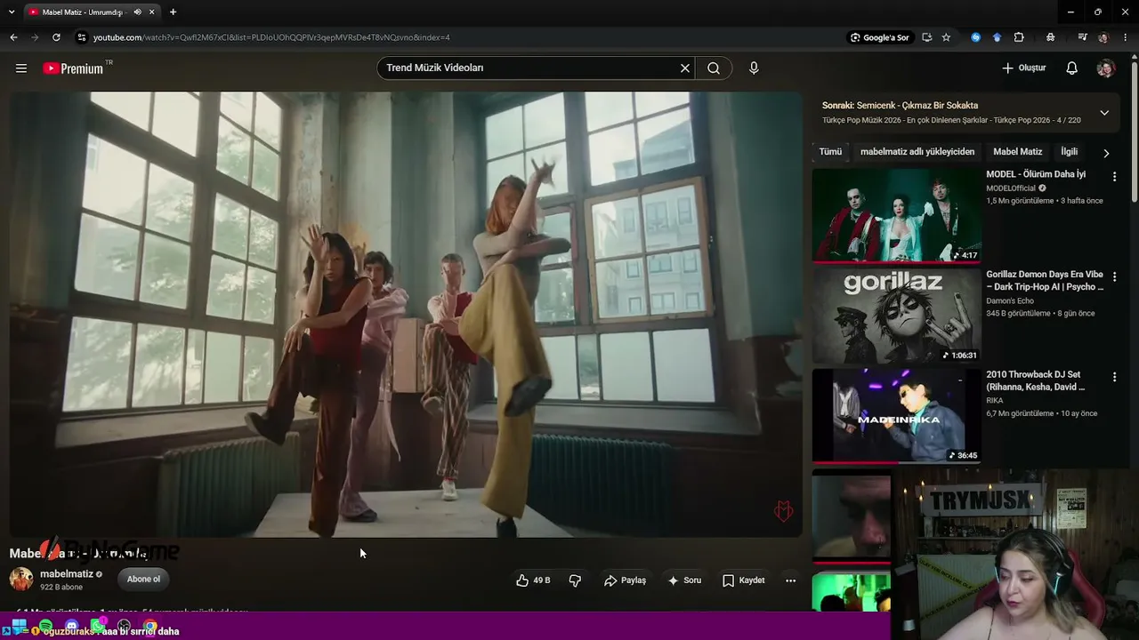
Task: Open Chrome from the taskbar
Action: [150, 628]
